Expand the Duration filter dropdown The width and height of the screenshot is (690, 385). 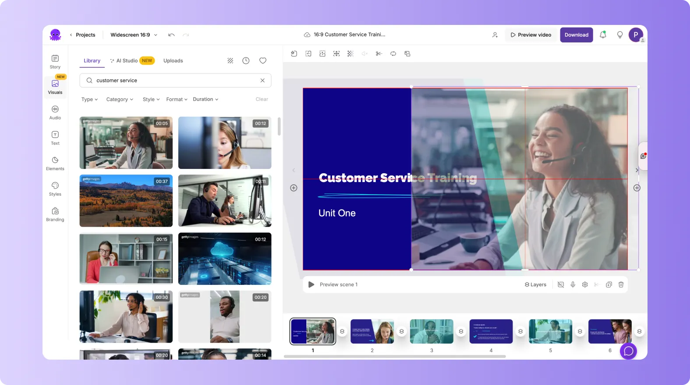[x=205, y=100]
